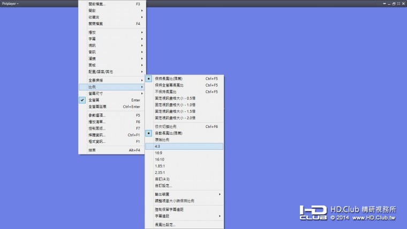Expand the 音訊 audio submenu
The width and height of the screenshot is (407, 229).
click(x=112, y=52)
